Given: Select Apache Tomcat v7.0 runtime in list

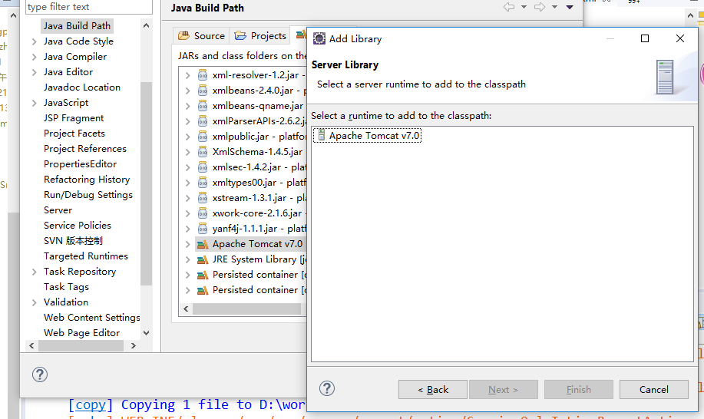Looking at the screenshot, I should click(x=367, y=135).
